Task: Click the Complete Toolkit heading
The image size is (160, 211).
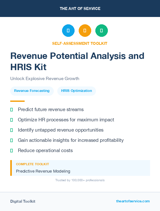Action: pos(32,164)
